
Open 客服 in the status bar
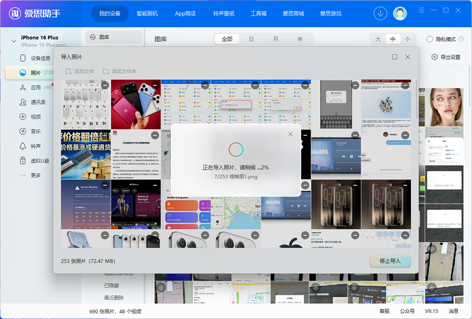tap(384, 311)
